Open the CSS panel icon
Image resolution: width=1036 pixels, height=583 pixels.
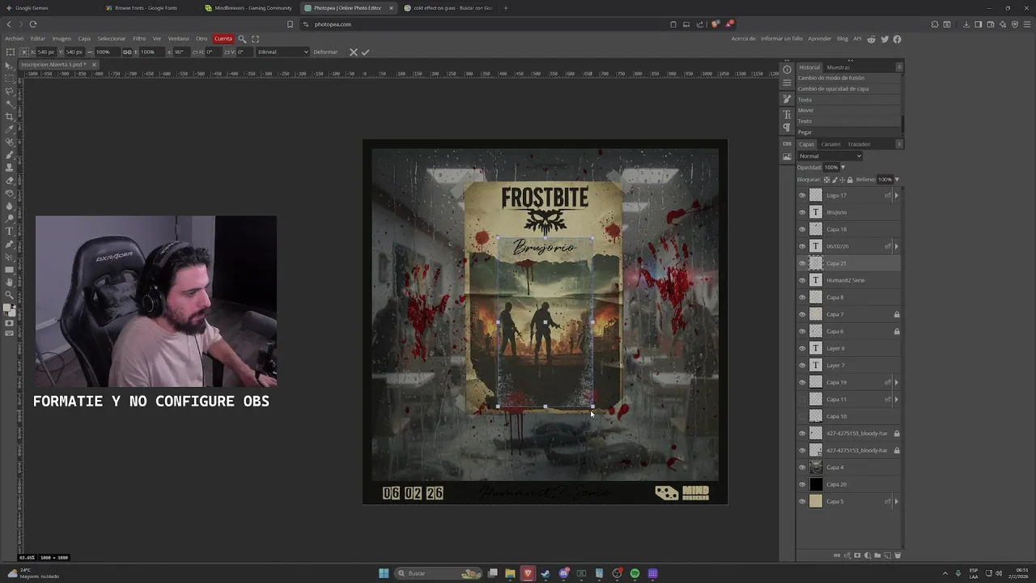[787, 144]
